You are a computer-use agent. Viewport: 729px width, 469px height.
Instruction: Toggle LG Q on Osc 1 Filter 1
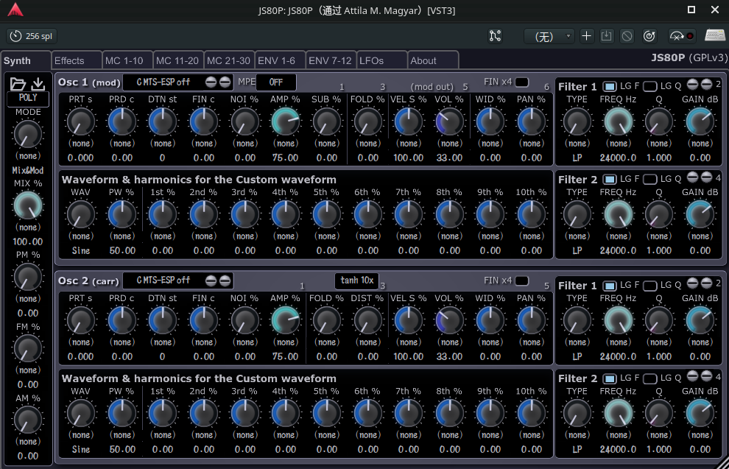(650, 86)
